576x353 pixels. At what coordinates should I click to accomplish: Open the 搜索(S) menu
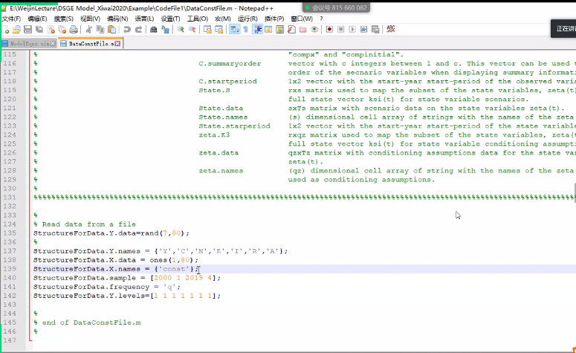(64, 19)
